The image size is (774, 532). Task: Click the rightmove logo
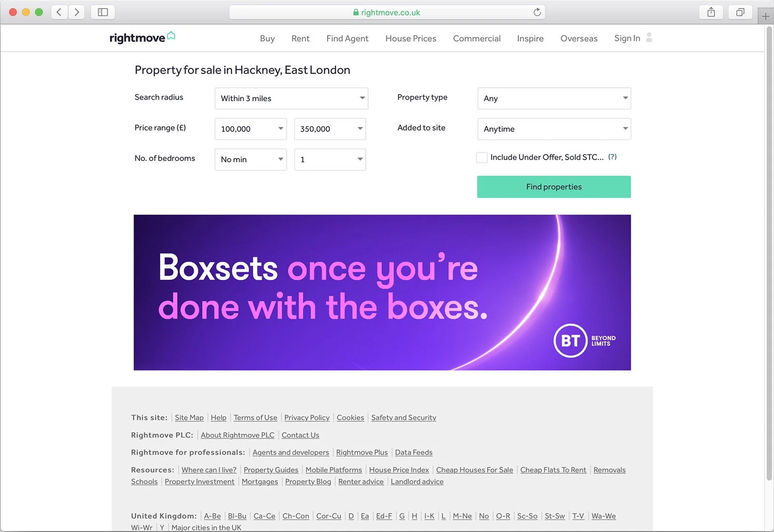142,37
